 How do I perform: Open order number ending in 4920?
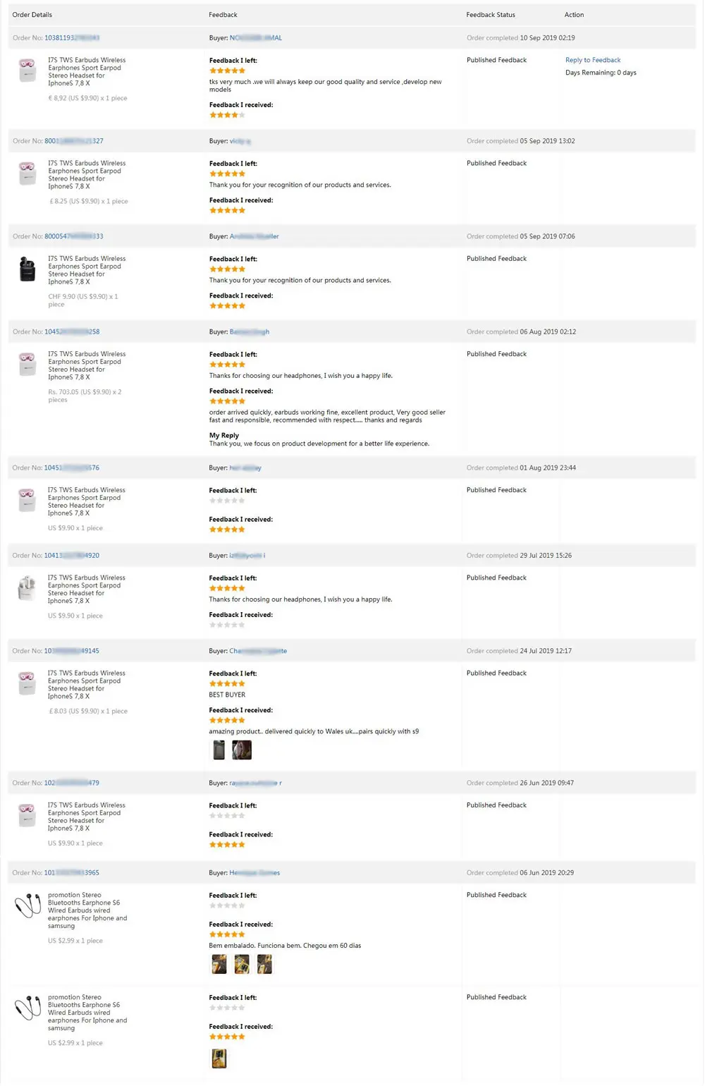(x=72, y=556)
